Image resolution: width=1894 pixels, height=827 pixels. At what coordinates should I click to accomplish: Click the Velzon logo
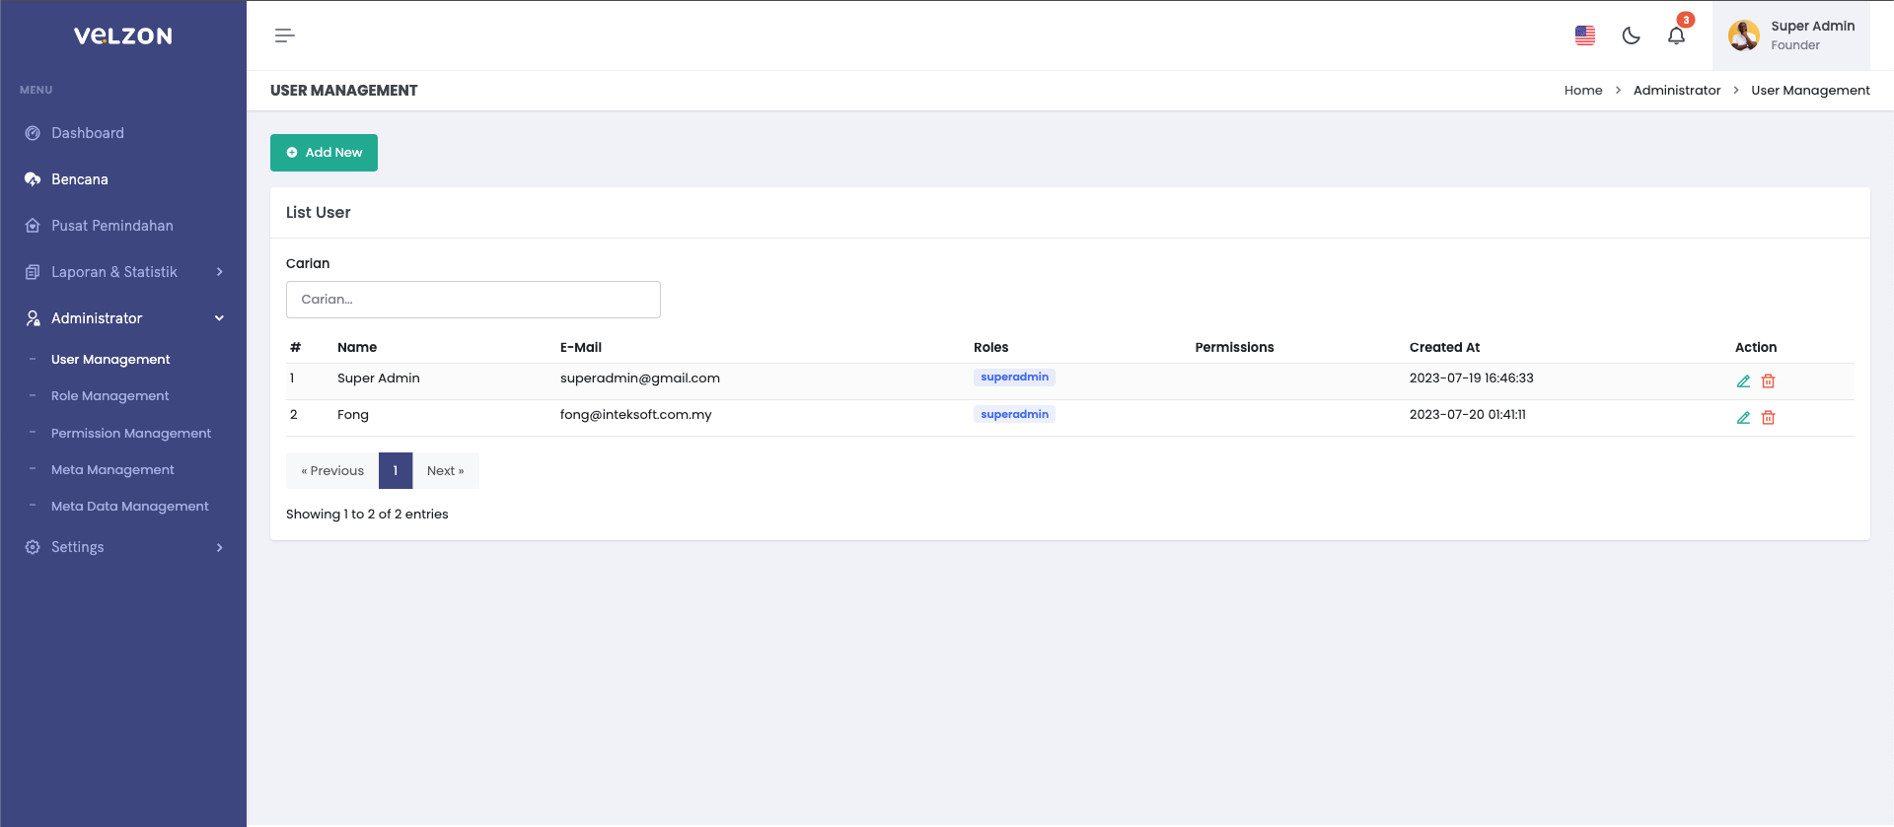click(123, 35)
